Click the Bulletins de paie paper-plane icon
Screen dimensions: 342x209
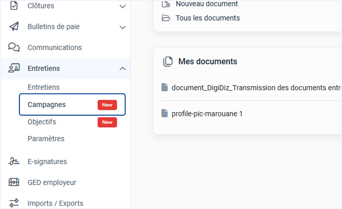14,27
